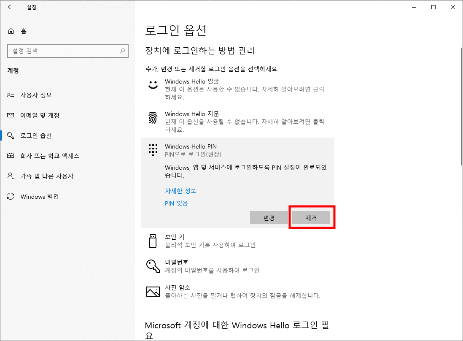This screenshot has height=341, width=463.
Task: Select the 회사 또는 학교 액세스 briefcase icon
Action: pyautogui.click(x=11, y=155)
